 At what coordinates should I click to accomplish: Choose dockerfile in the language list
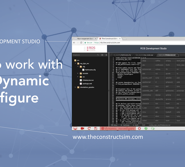(x=159, y=99)
